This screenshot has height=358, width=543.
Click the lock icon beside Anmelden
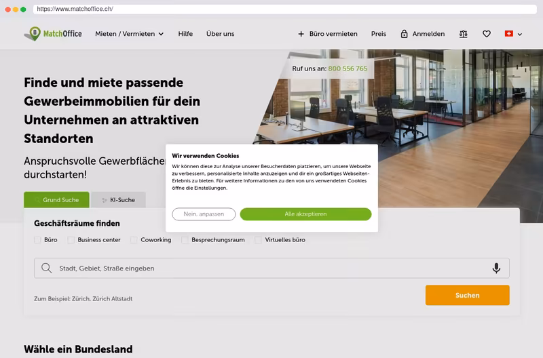[x=404, y=33]
